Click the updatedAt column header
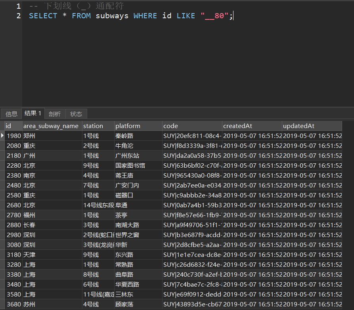354x310 pixels. (312, 126)
